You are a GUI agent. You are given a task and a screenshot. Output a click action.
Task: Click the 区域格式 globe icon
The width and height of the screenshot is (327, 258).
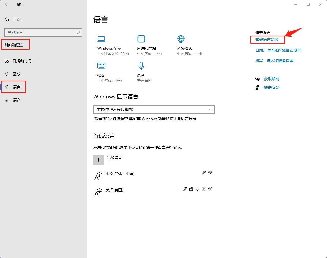181,39
